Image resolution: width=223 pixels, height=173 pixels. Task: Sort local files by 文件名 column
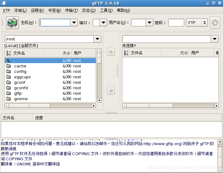pos(28,53)
